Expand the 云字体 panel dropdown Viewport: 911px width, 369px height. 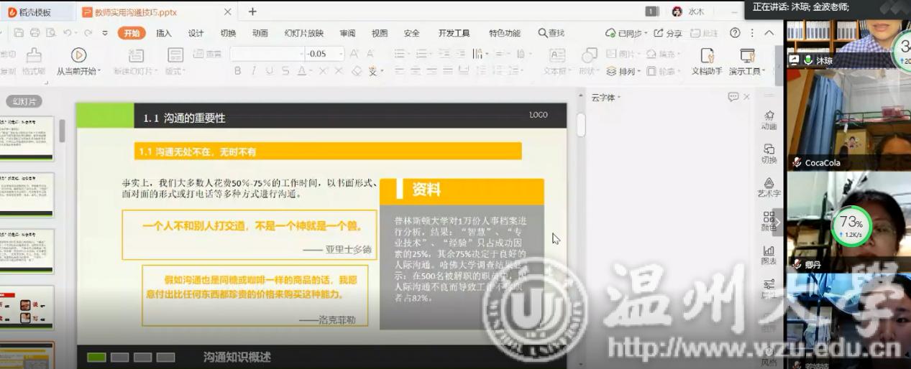coord(619,98)
